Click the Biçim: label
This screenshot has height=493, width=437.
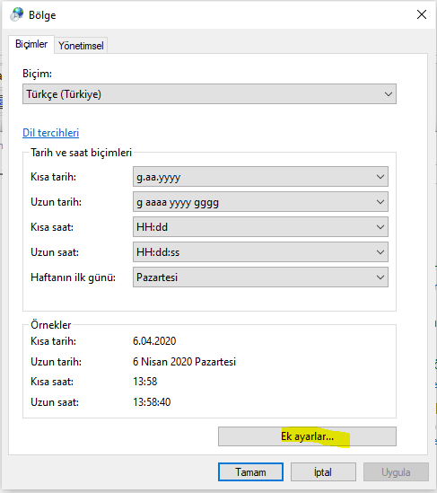pos(37,74)
